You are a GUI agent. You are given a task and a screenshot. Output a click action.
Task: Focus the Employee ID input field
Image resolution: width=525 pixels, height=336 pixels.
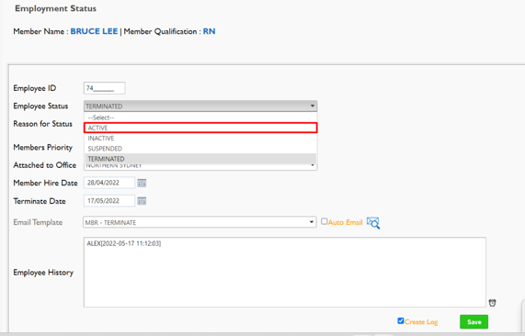105,88
